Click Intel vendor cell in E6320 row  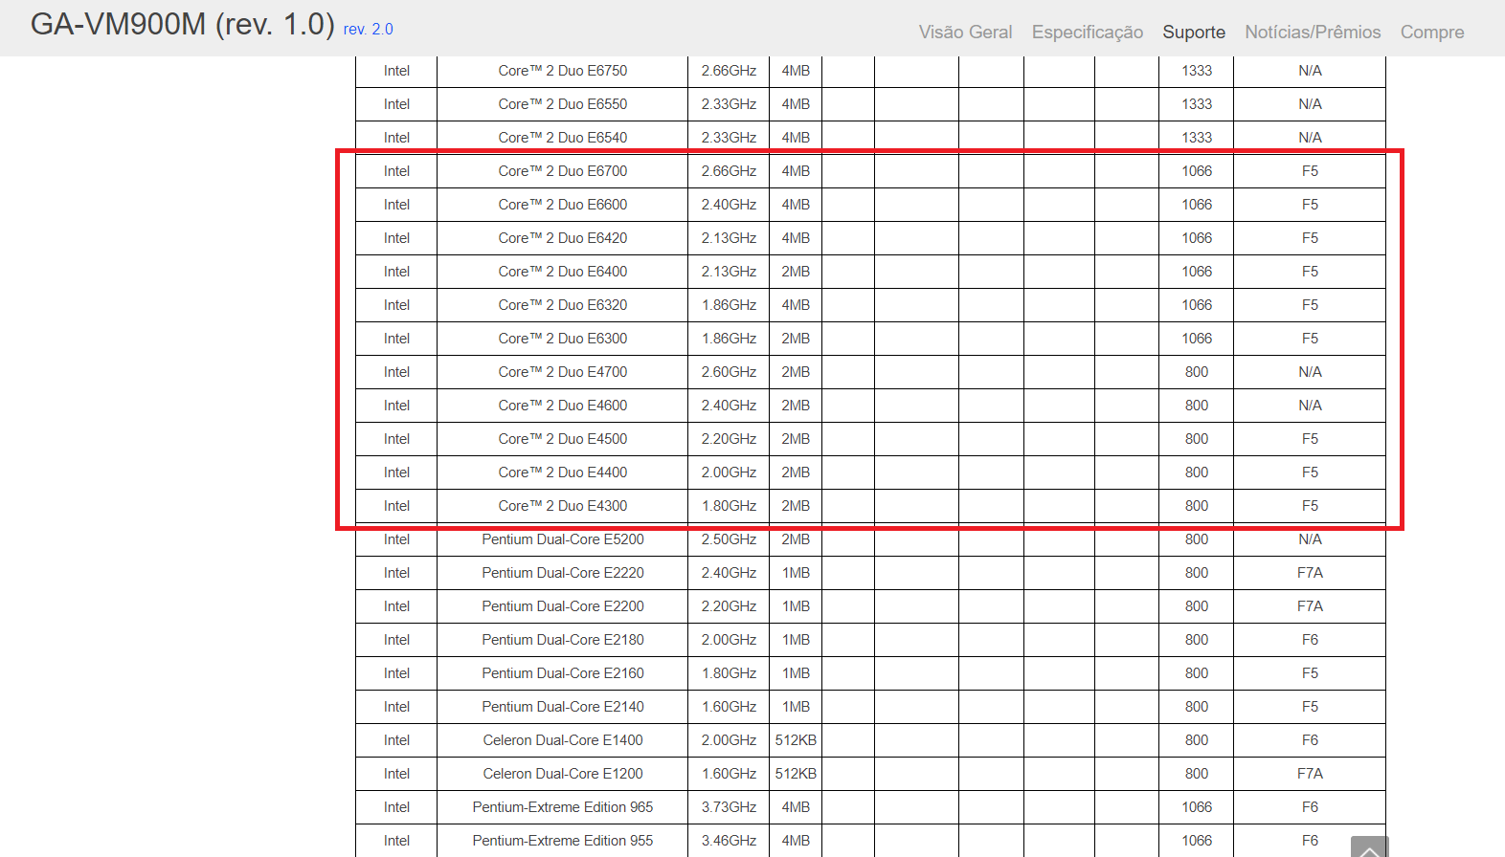[396, 305]
